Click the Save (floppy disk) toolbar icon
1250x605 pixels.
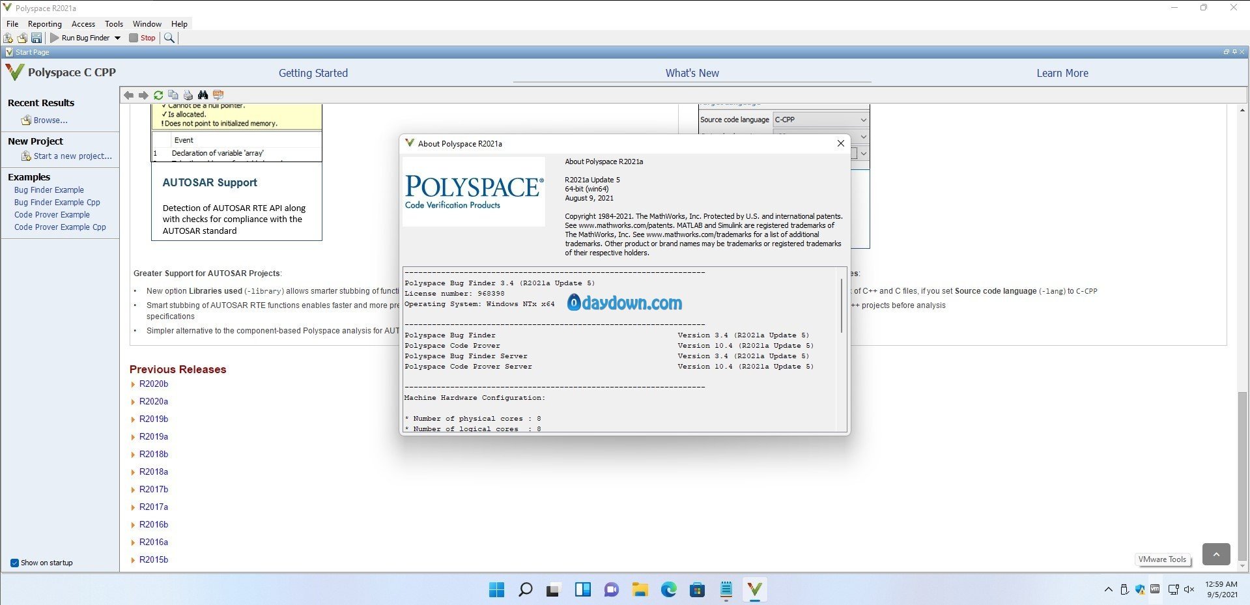coord(36,38)
